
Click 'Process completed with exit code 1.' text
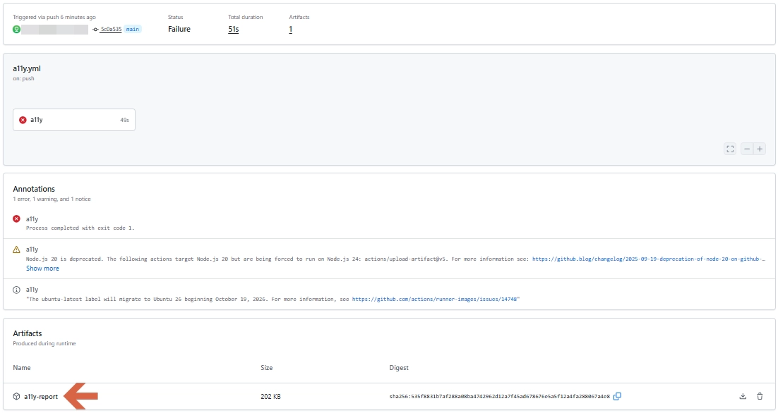pos(80,228)
